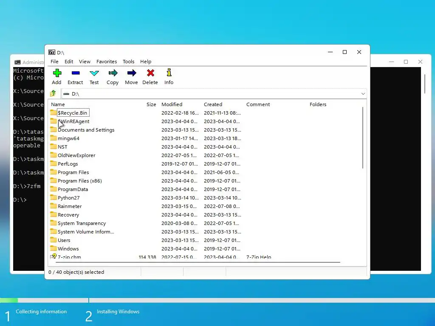Open the Edit menu
This screenshot has width=435, height=326.
tap(69, 62)
